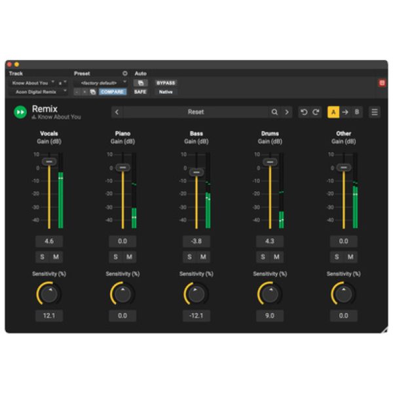Click the Piano gain fader handle
The height and width of the screenshot is (393, 393).
[x=123, y=168]
